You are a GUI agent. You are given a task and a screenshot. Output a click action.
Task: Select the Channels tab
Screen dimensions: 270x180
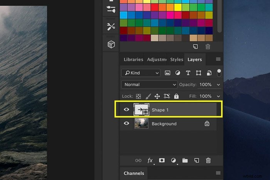tap(134, 173)
